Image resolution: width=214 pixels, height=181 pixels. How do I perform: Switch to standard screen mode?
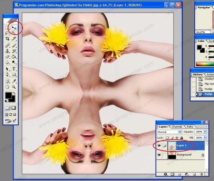pos(6,114)
